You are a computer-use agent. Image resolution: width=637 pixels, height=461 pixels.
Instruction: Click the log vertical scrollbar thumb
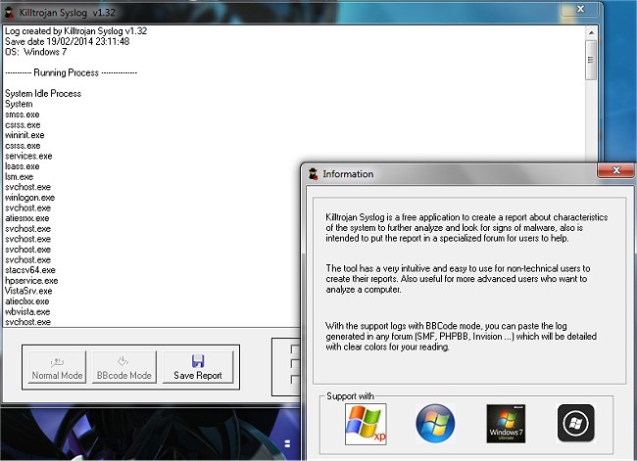click(591, 60)
